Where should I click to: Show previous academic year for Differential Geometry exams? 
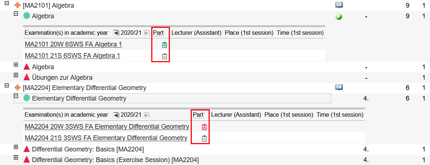[116, 115]
